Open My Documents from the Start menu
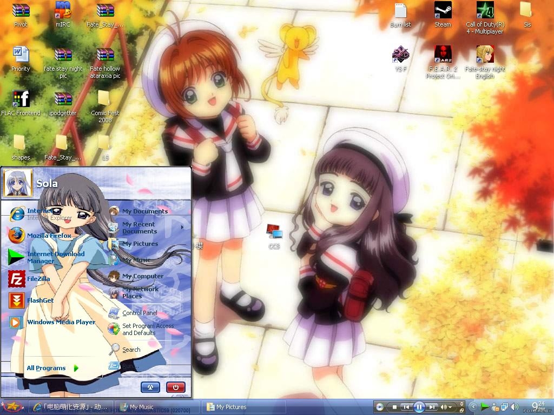554x415 pixels. point(138,211)
